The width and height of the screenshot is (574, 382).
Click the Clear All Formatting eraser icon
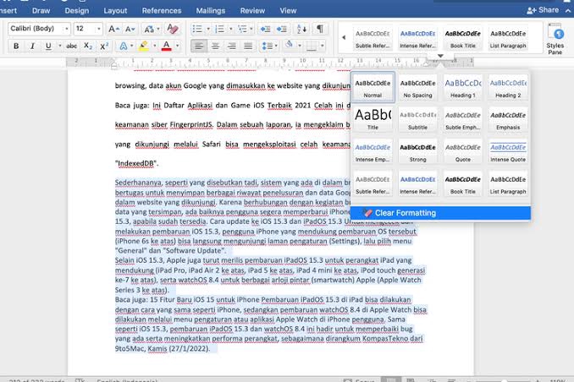tap(173, 29)
